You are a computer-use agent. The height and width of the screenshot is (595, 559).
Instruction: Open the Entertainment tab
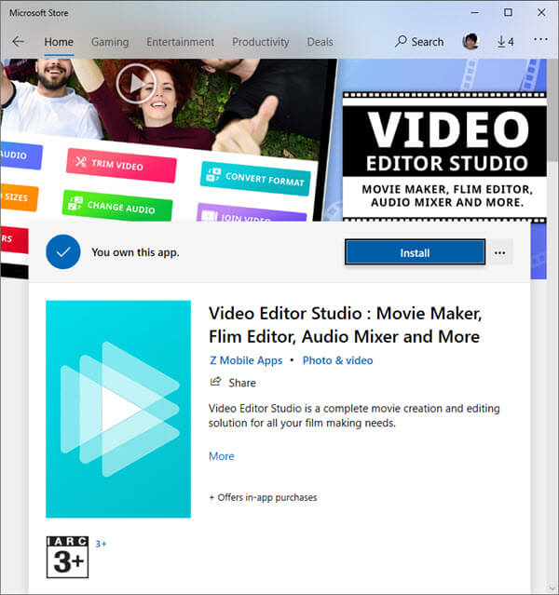point(181,42)
